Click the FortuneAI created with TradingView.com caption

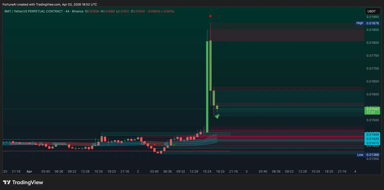click(50, 4)
